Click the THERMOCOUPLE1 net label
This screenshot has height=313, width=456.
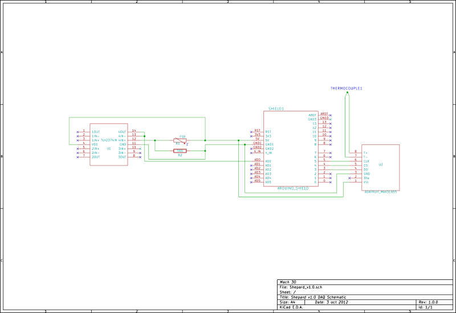pyautogui.click(x=347, y=88)
